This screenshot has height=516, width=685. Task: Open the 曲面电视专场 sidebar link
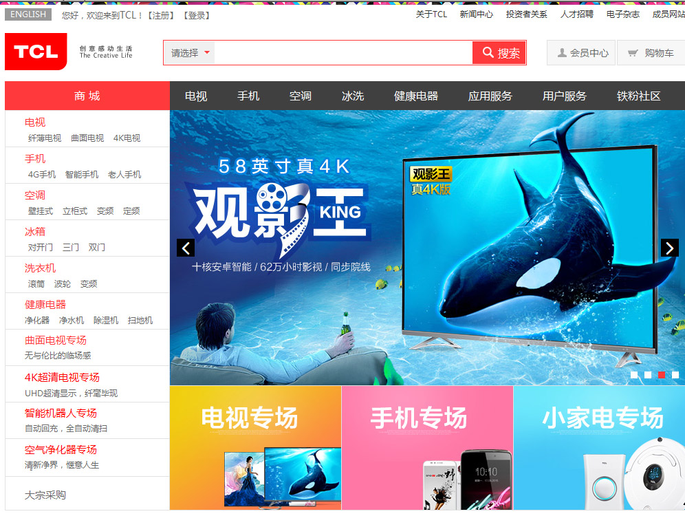tap(56, 341)
